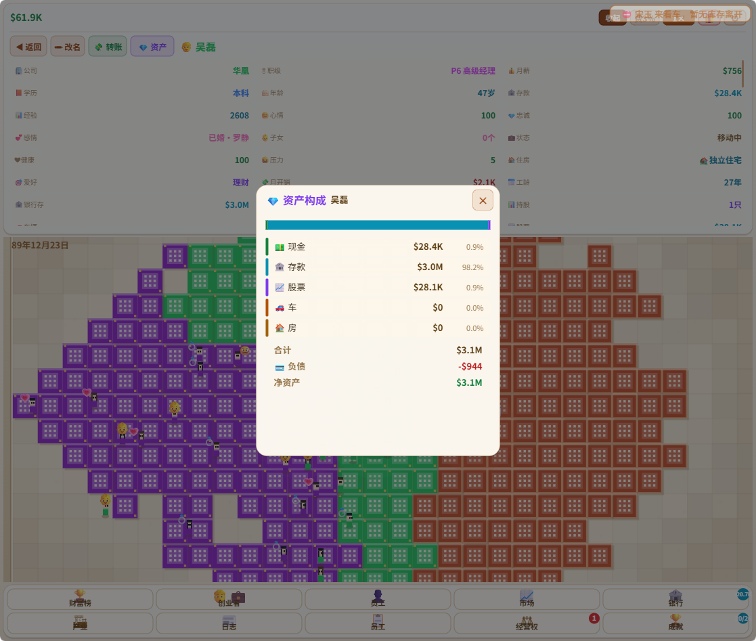Click the $756 monthly salary value

click(732, 71)
